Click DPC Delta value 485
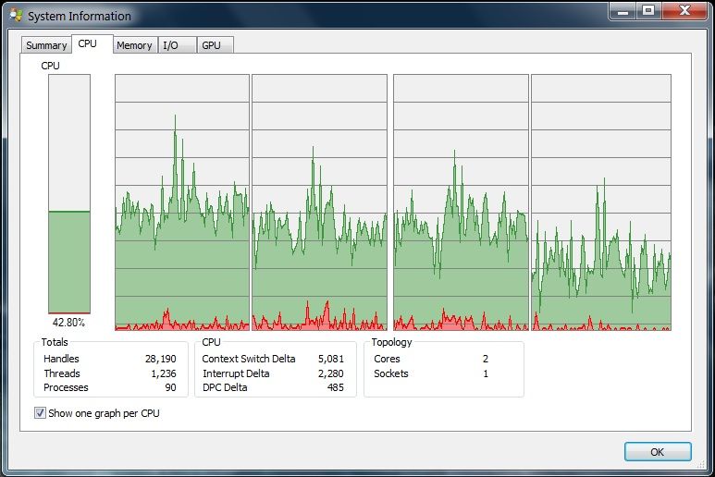 [x=336, y=387]
